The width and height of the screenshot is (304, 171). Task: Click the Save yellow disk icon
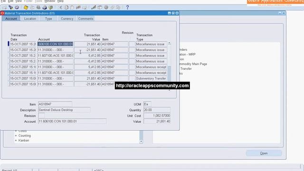click(x=26, y=8)
